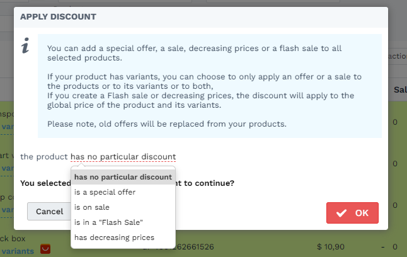Click the third row's variants link
This screenshot has width=407, height=257.
click(7, 210)
